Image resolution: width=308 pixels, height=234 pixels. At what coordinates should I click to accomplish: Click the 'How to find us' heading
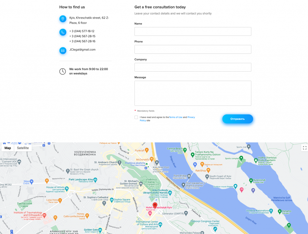coord(72,7)
